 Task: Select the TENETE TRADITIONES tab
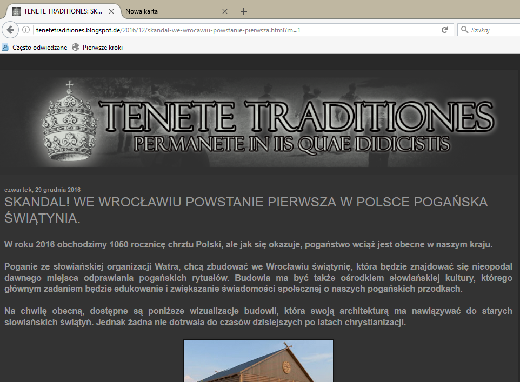click(x=59, y=11)
